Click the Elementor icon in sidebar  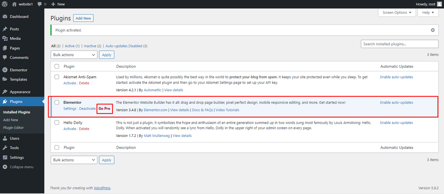point(5,70)
